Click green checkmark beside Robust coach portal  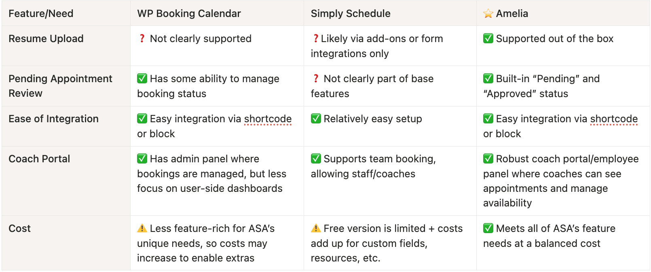[488, 159]
